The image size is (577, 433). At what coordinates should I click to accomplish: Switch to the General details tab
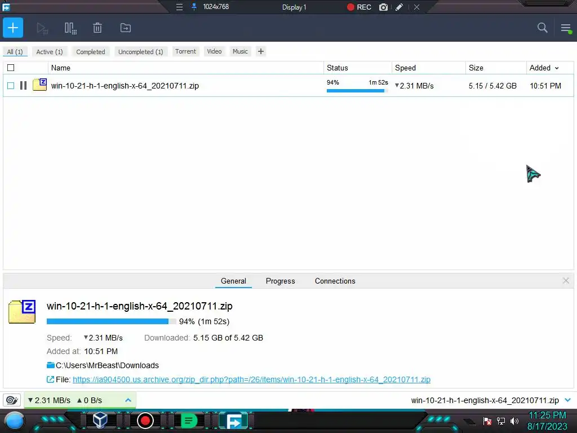[233, 281]
